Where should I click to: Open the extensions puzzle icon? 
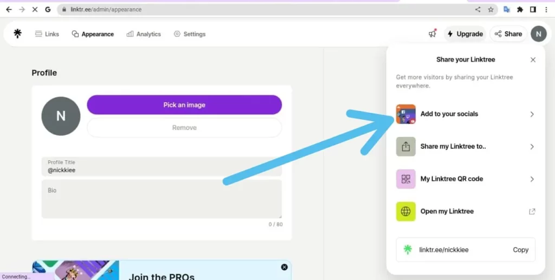(520, 10)
